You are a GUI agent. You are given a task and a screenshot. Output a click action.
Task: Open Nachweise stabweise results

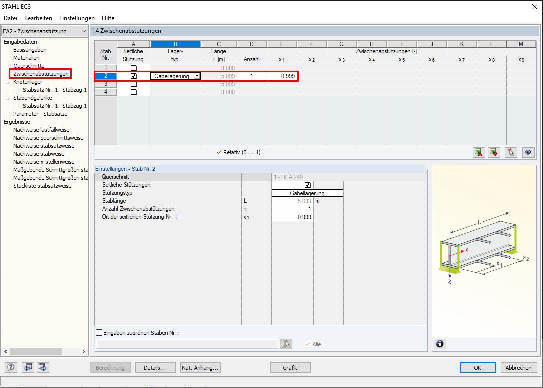[39, 154]
